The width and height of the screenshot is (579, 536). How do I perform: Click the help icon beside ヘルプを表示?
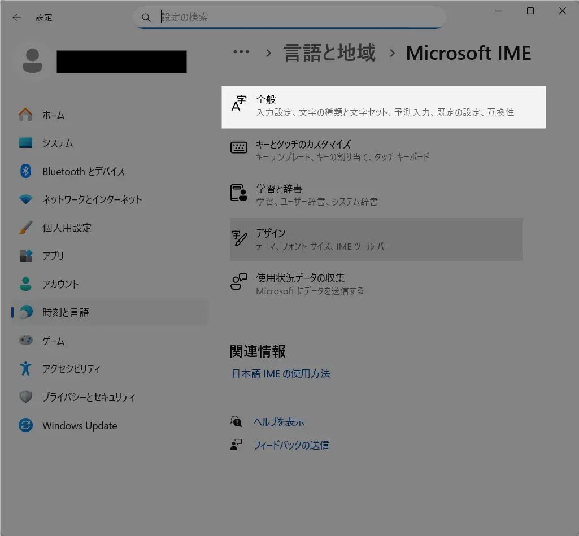pyautogui.click(x=236, y=421)
